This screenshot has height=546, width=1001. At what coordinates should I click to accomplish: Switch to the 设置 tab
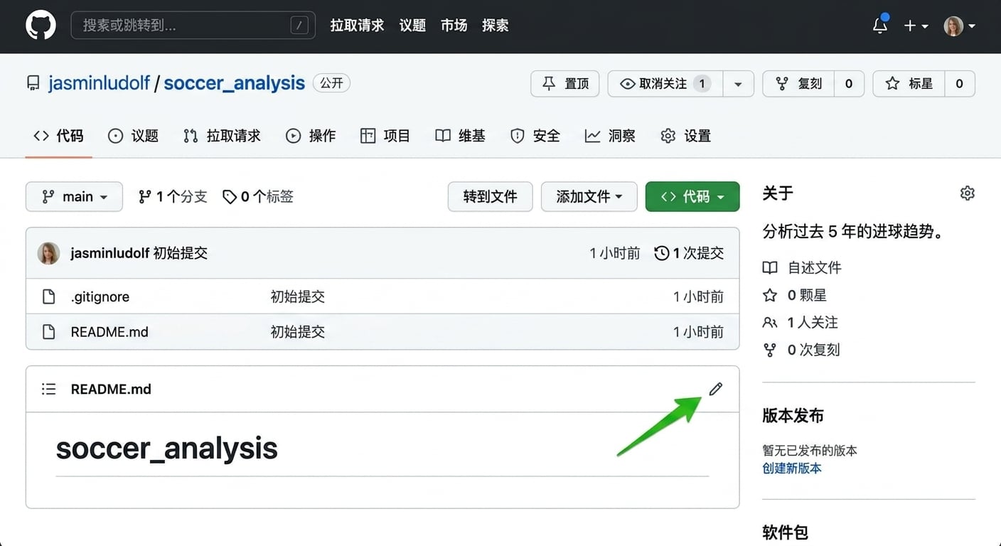pyautogui.click(x=685, y=136)
